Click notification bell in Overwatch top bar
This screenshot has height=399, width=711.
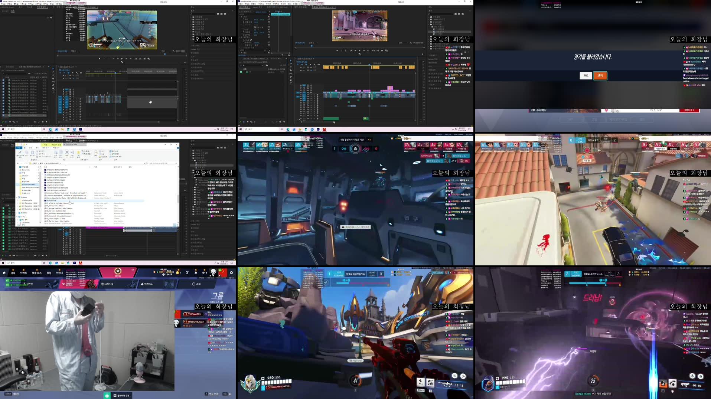pyautogui.click(x=196, y=273)
